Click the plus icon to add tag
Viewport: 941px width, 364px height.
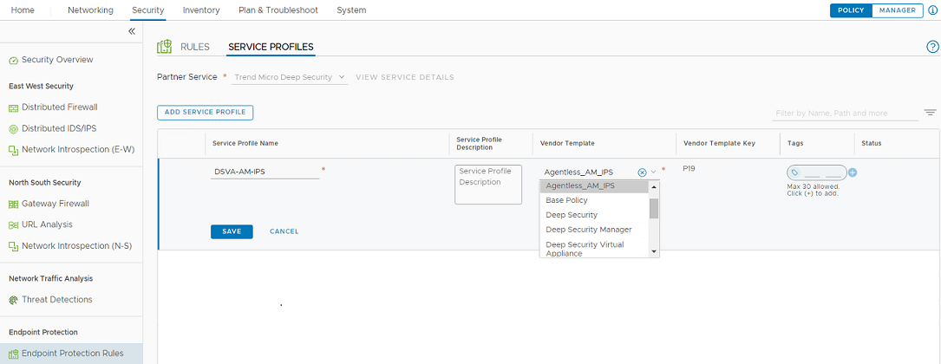click(x=853, y=172)
